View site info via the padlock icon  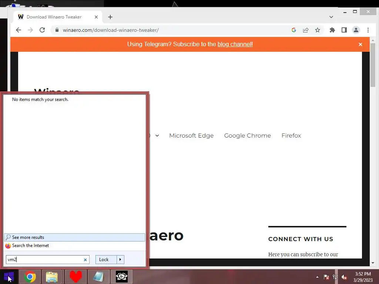coord(57,30)
